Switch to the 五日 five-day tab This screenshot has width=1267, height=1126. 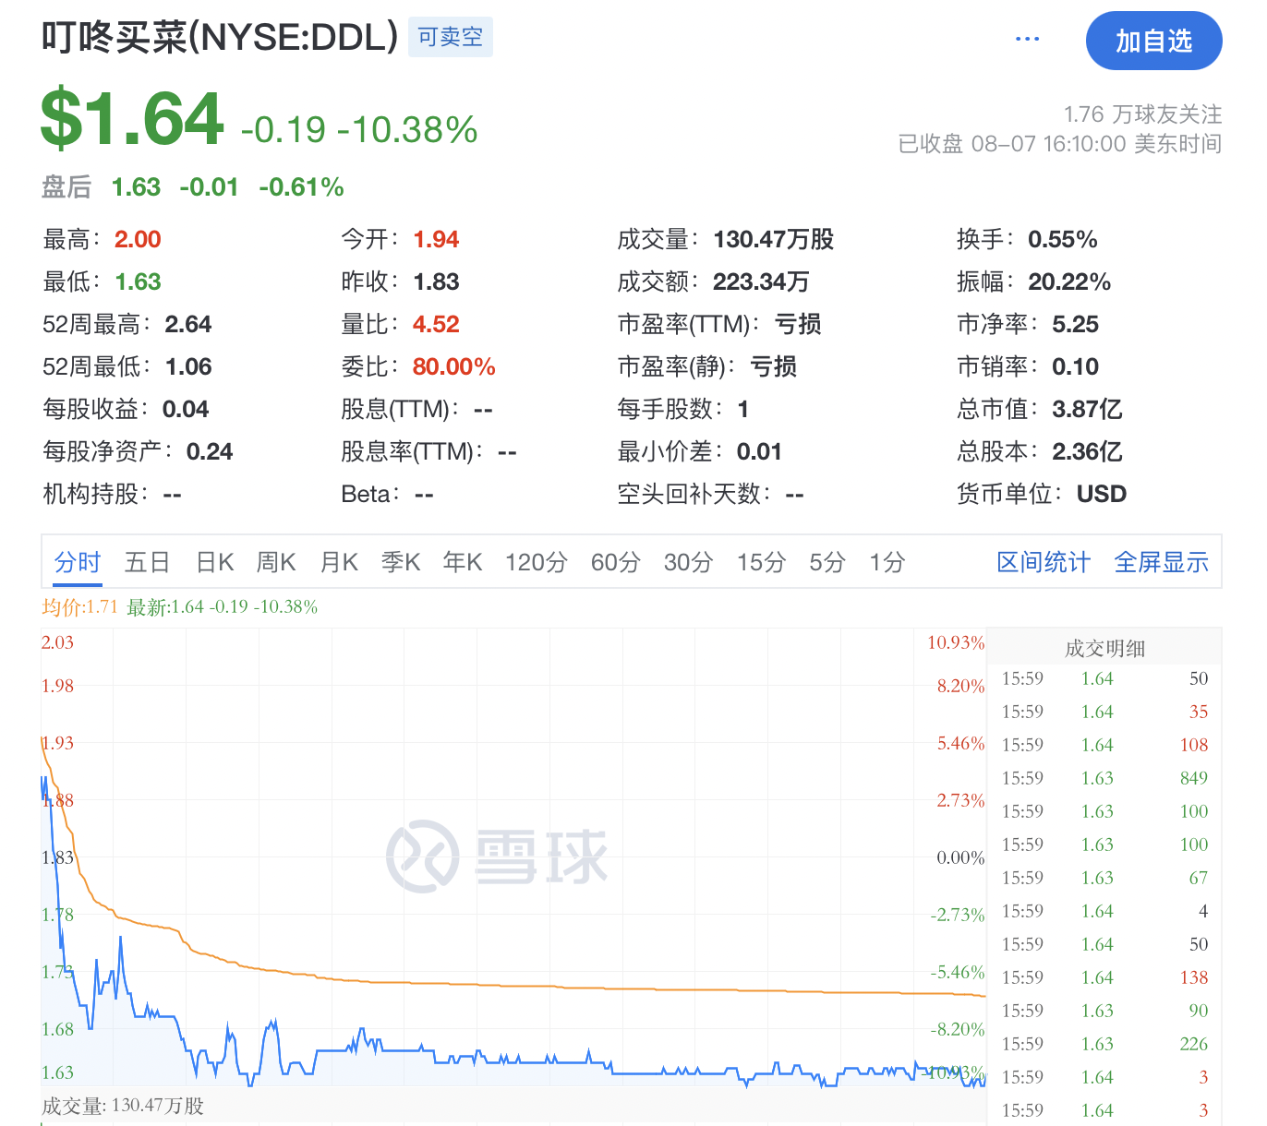click(x=148, y=562)
